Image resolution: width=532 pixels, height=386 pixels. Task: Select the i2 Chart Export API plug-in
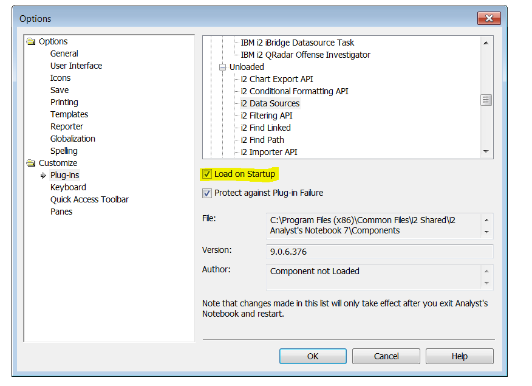[x=279, y=79]
